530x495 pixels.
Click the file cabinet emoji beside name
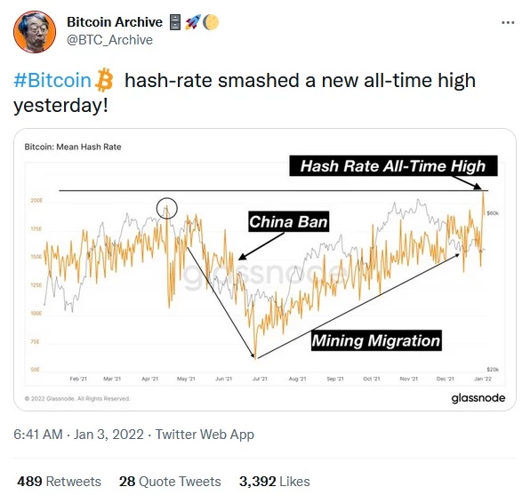[x=175, y=22]
